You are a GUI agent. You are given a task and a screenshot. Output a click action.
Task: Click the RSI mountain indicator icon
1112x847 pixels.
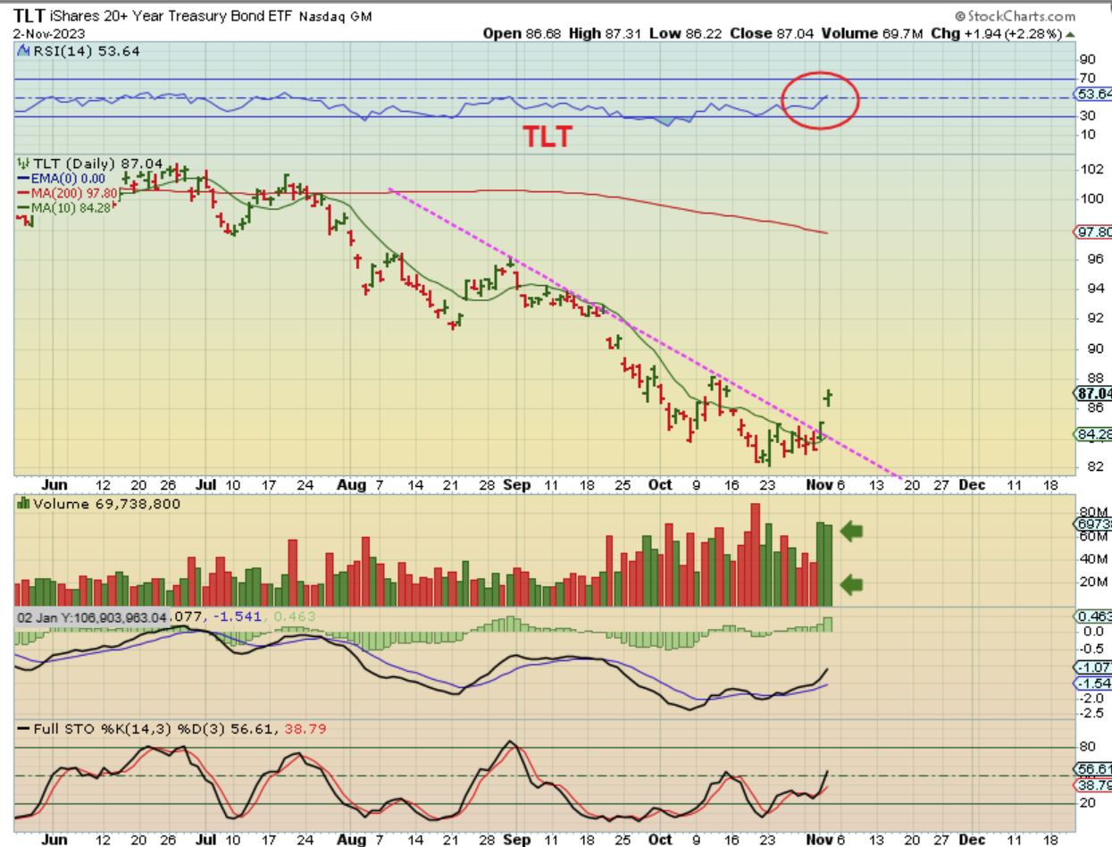21,52
